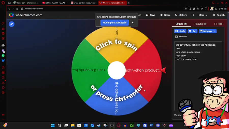Go back in browser history
This screenshot has height=129, width=229.
point(9,9)
